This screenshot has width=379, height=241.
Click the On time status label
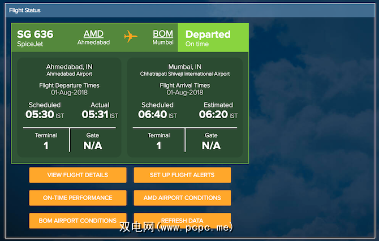coord(197,44)
